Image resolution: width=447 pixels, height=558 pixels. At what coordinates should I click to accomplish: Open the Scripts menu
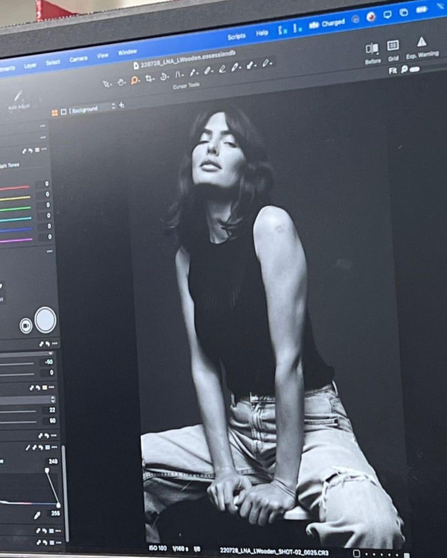coord(236,36)
